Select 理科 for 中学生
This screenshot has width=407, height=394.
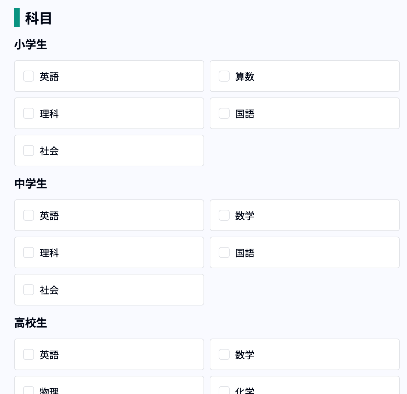(x=29, y=252)
